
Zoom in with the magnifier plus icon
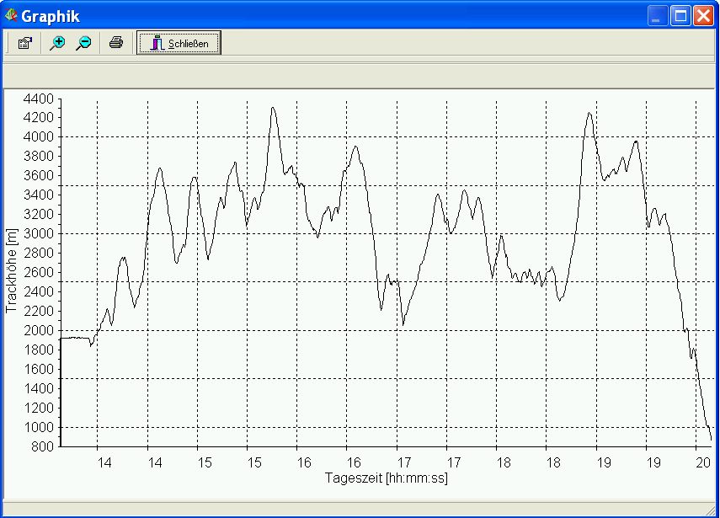[57, 43]
